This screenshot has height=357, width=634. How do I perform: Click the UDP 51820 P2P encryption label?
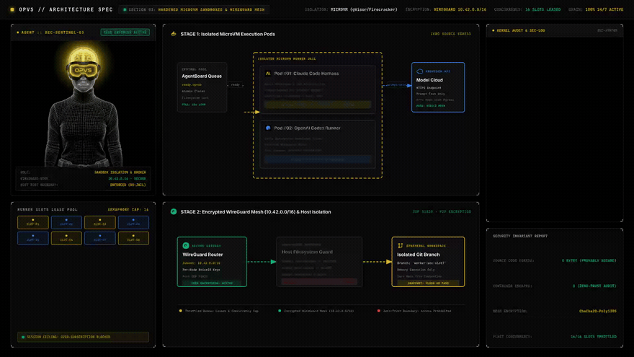click(442, 212)
